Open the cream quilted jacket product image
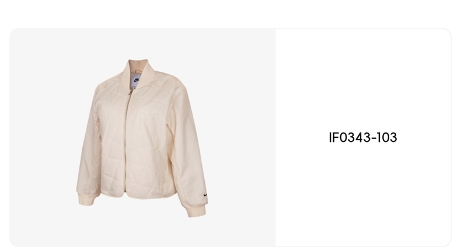 [142, 138]
